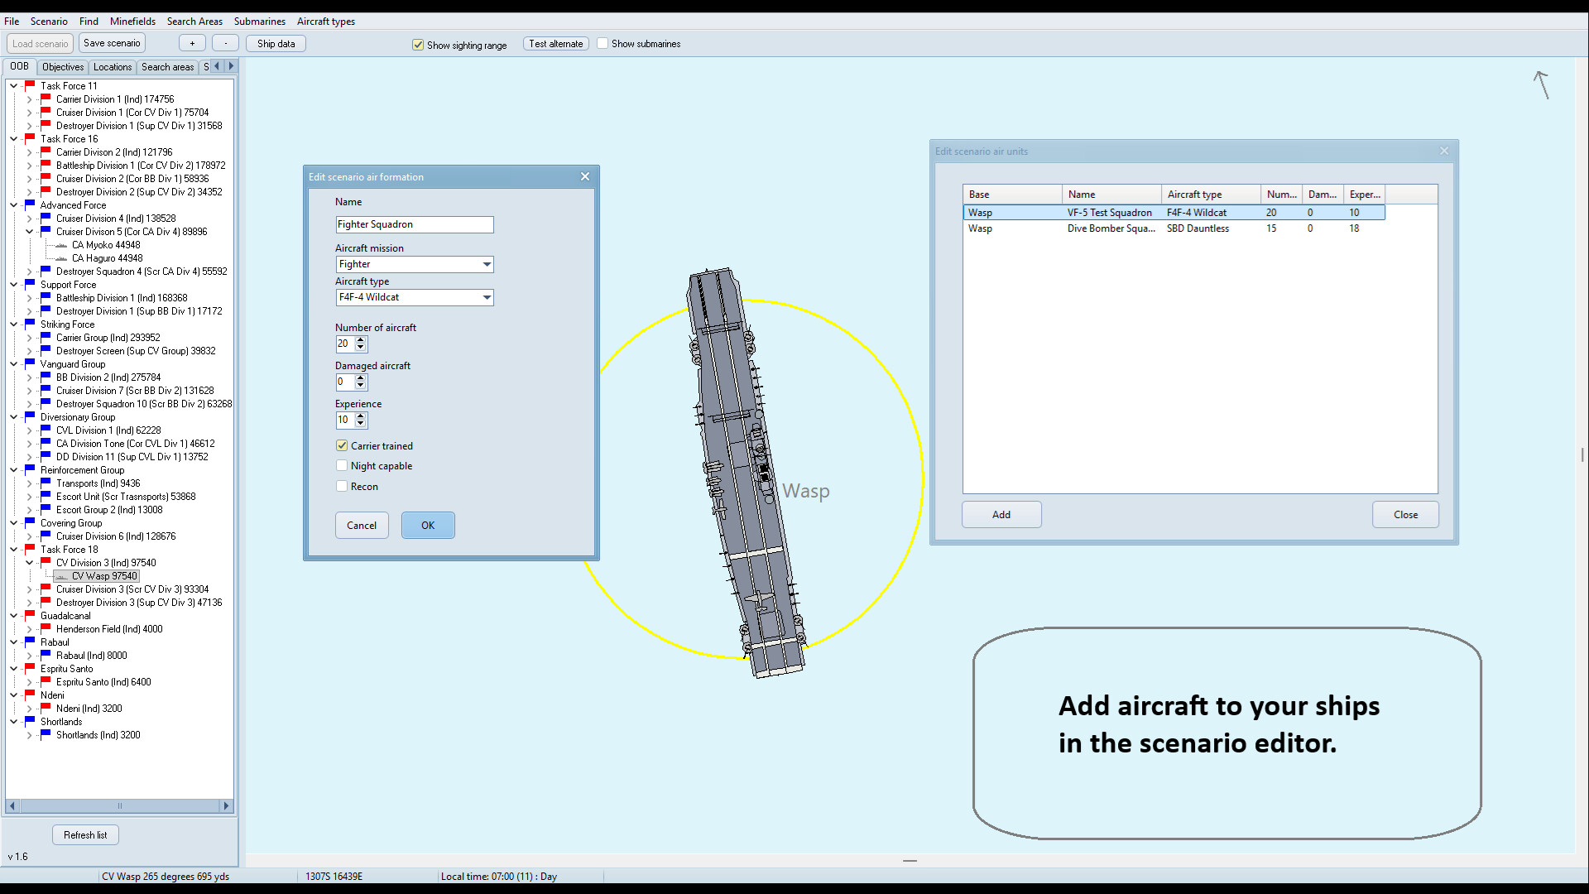This screenshot has width=1589, height=894.
Task: Enable the Show submarines checkbox
Action: click(603, 43)
